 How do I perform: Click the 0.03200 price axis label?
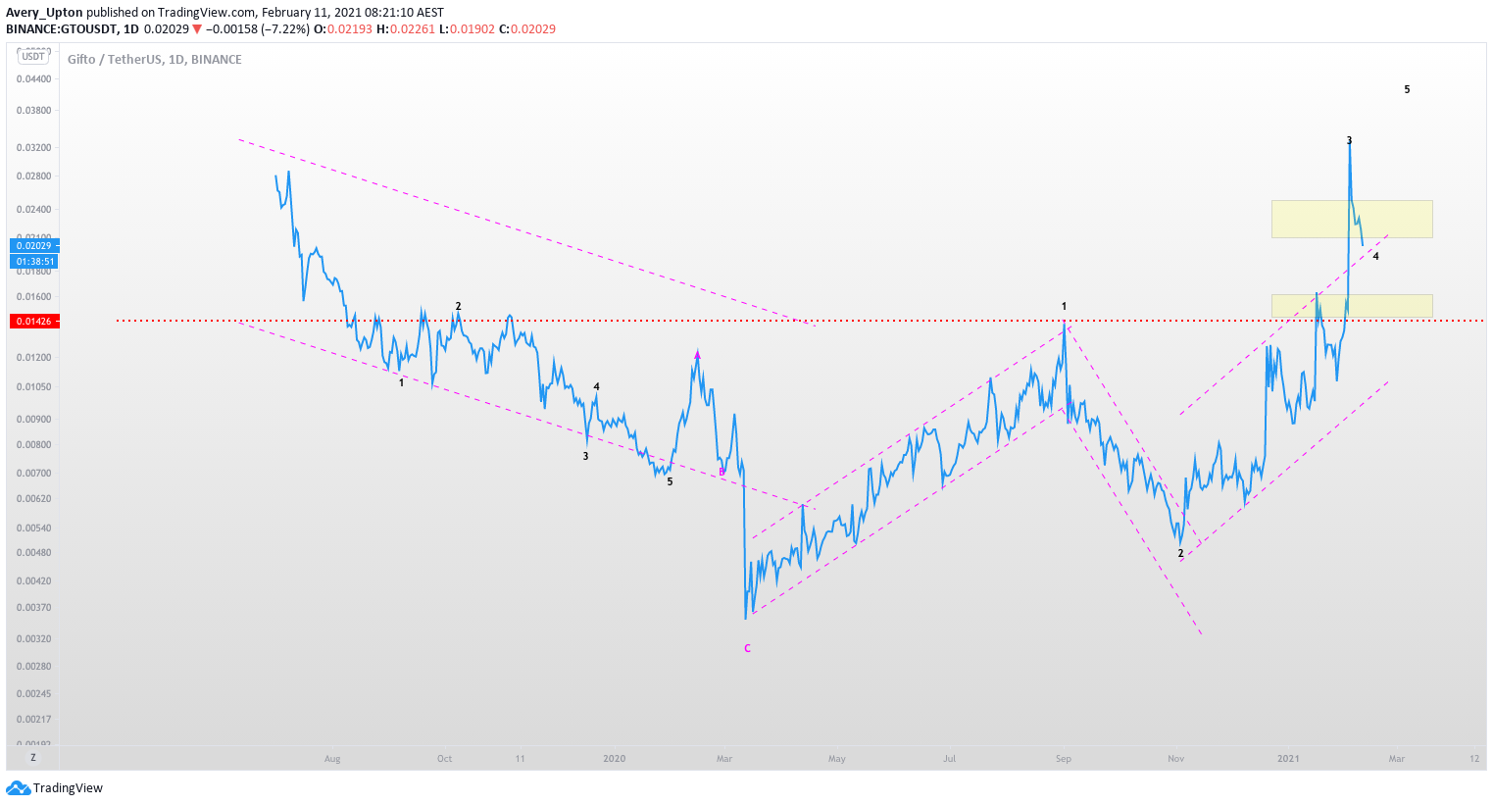click(x=33, y=148)
